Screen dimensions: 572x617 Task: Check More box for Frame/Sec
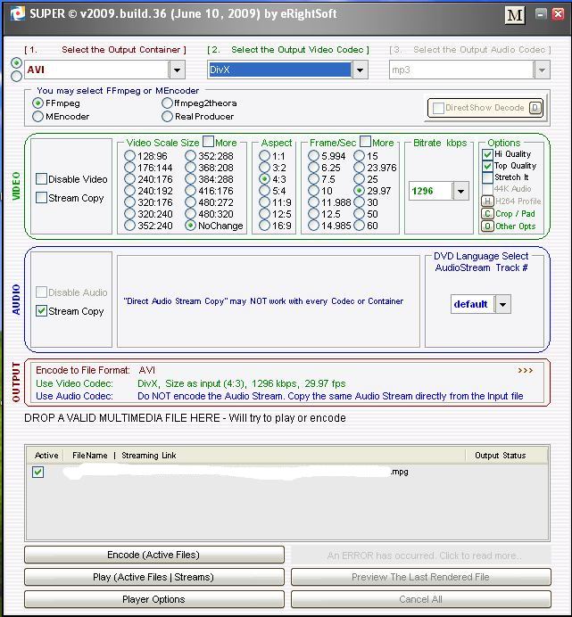tap(365, 141)
